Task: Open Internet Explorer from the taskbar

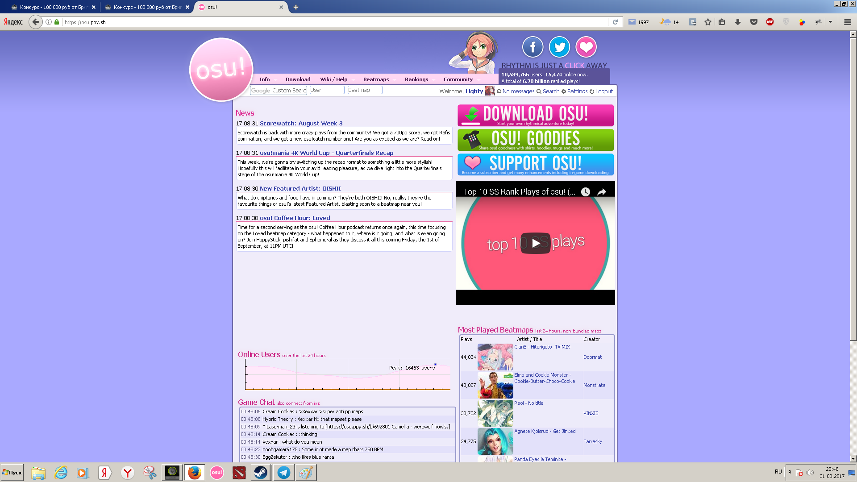Action: [61, 473]
